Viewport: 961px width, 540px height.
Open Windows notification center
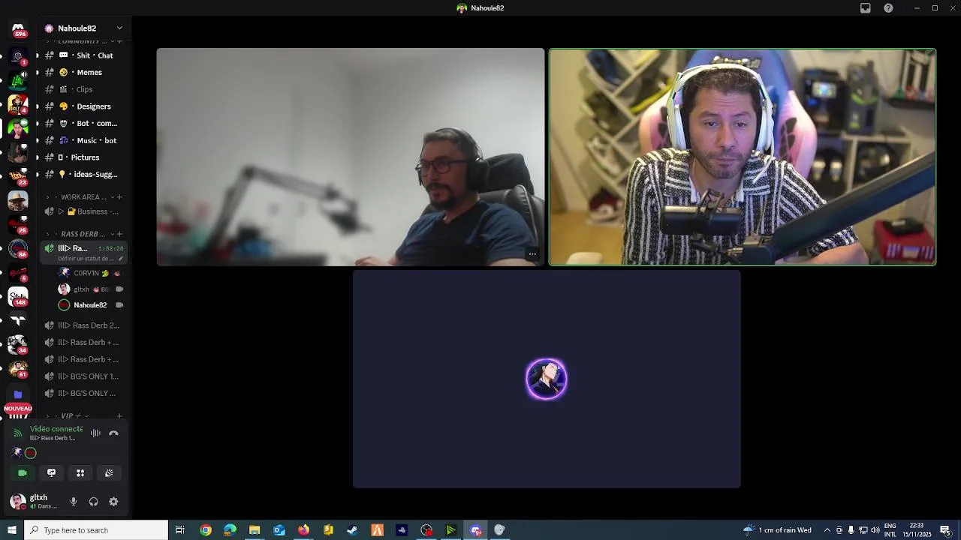(x=946, y=530)
